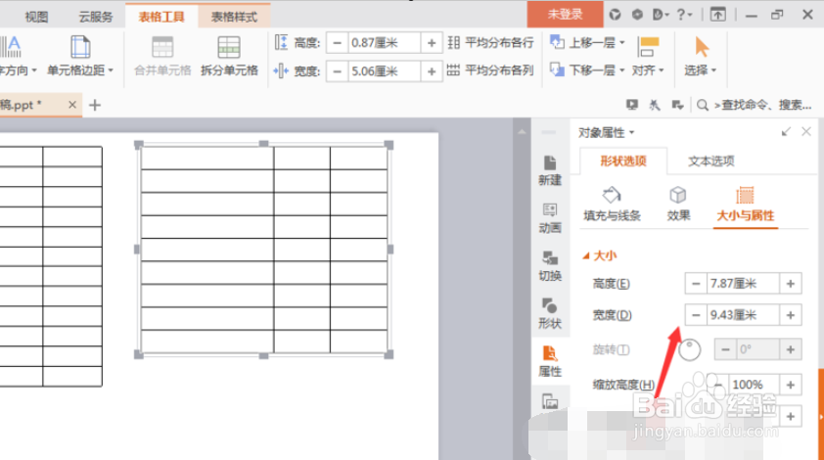Switch to 表格工具 ribbon tab
The width and height of the screenshot is (824, 460).
pos(161,17)
